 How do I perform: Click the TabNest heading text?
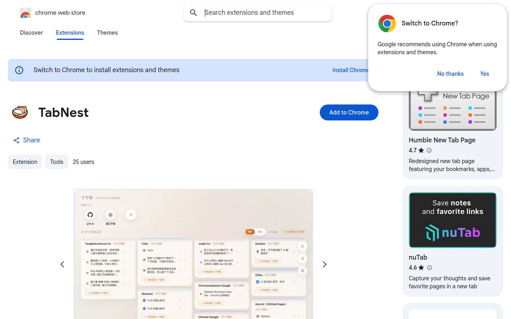[63, 112]
